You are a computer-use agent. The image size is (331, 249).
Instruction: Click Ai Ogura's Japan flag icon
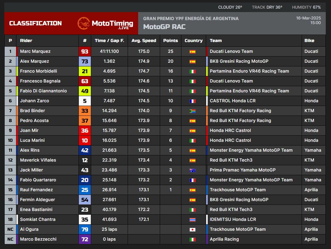[192, 230]
